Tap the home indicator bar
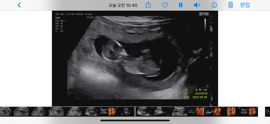This screenshot has height=124, width=270. [135, 121]
